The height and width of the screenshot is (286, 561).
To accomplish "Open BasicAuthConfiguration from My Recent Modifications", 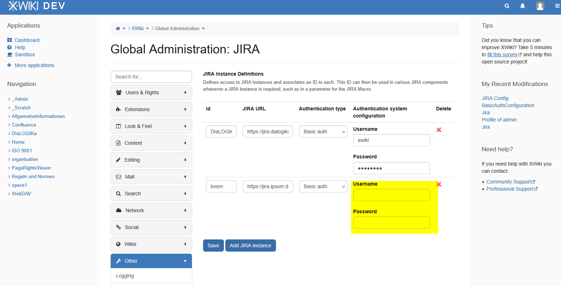I will click(508, 105).
